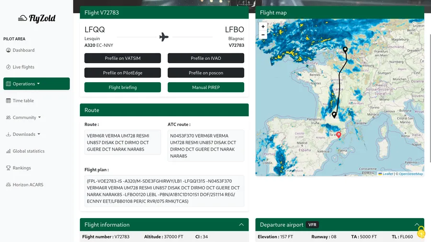
Task: Zoom in on the flight map
Action: (263, 27)
